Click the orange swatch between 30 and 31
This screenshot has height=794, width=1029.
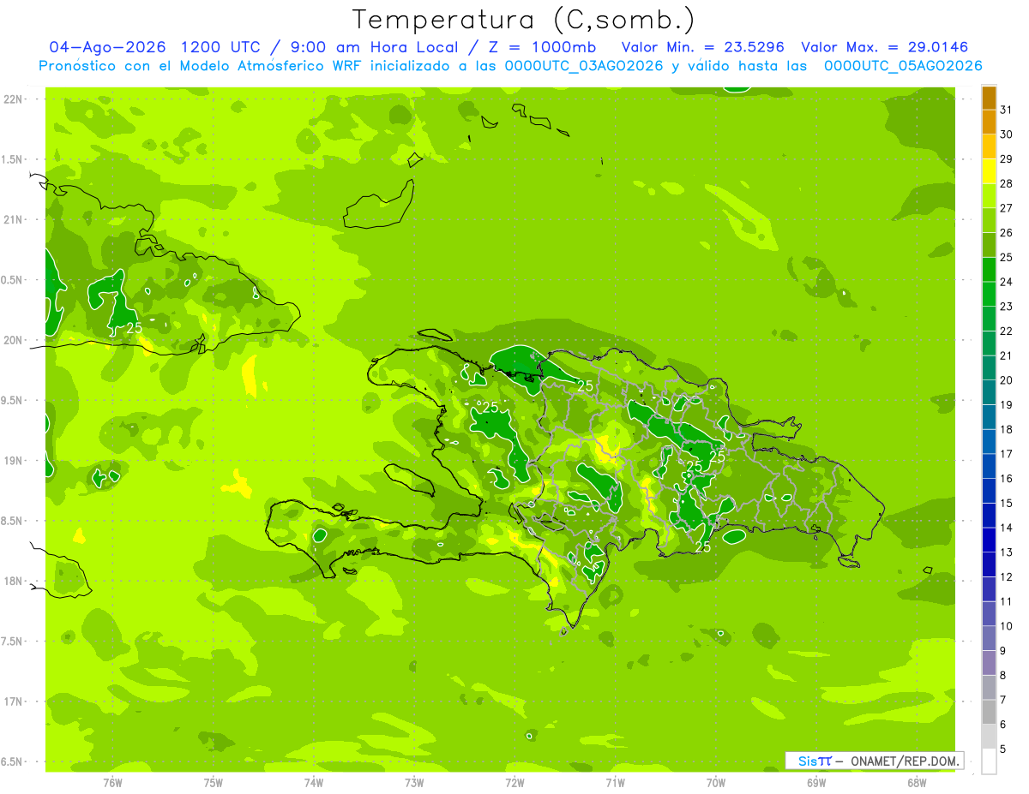coord(989,122)
